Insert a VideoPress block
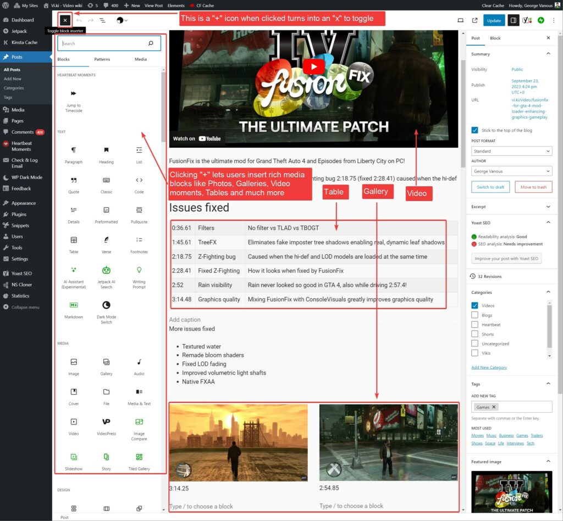Viewport: 563px width, 521px height. click(106, 427)
